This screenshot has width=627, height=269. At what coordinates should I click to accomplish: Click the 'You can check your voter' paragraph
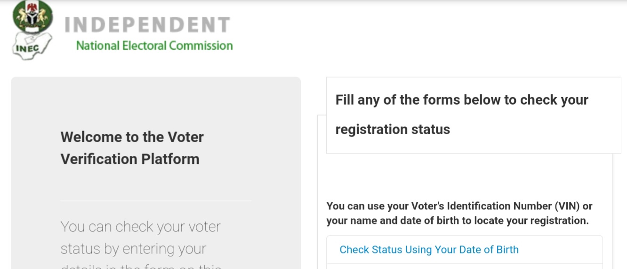pos(141,227)
